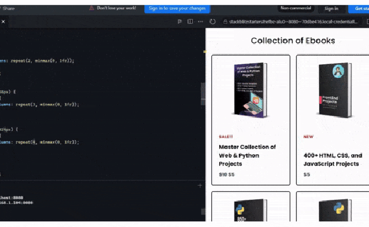Click the warning triangle icon beside Don't lose your work
The width and height of the screenshot is (369, 227).
point(91,8)
